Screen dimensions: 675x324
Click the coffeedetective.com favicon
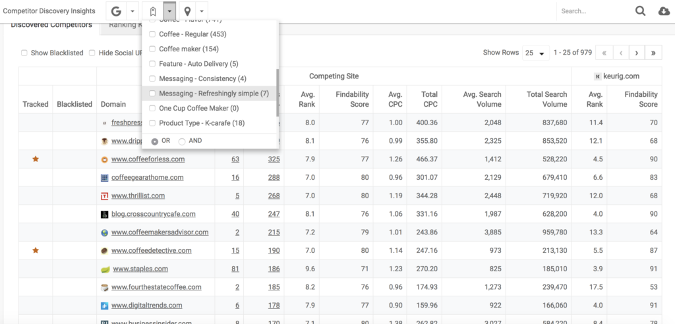click(104, 250)
